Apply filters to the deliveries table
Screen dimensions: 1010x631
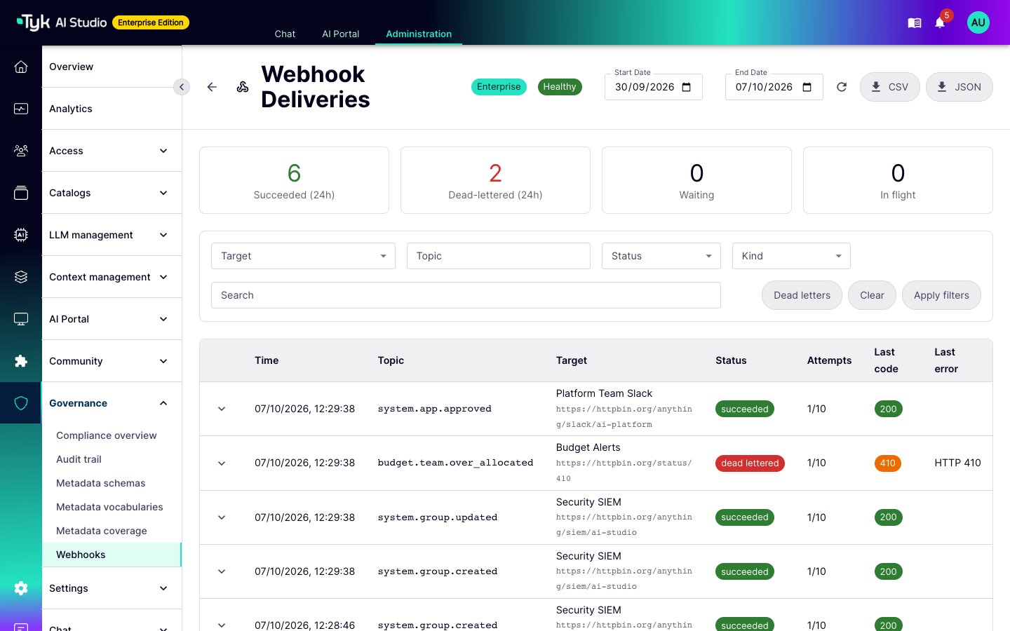click(941, 295)
